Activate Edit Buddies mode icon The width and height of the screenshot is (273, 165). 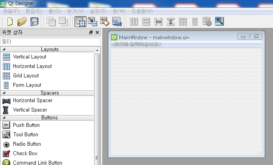click(x=105, y=22)
